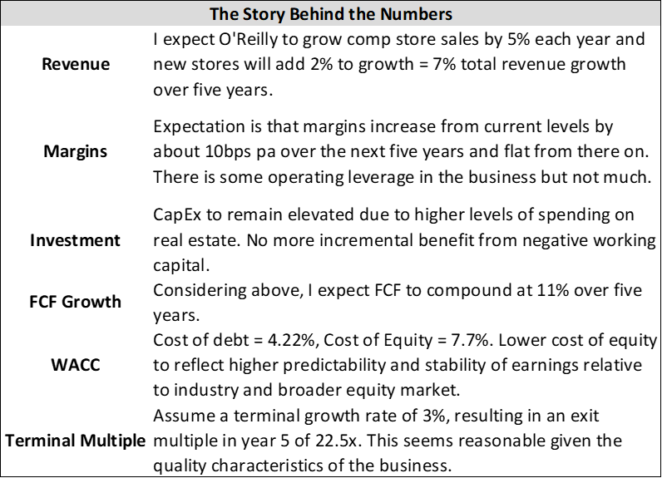Select the Investment row label
Viewport: 662px width, 478px height.
pos(75,240)
